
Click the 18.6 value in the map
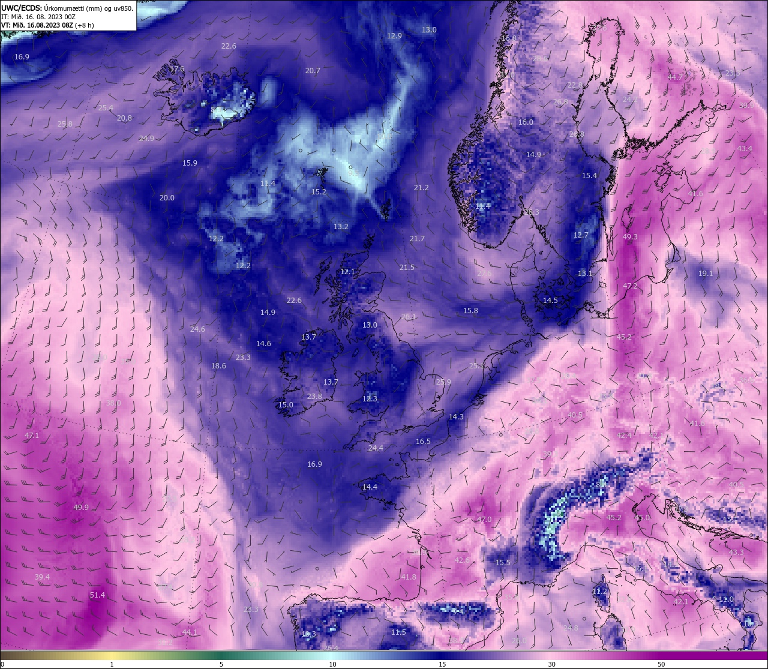218,366
